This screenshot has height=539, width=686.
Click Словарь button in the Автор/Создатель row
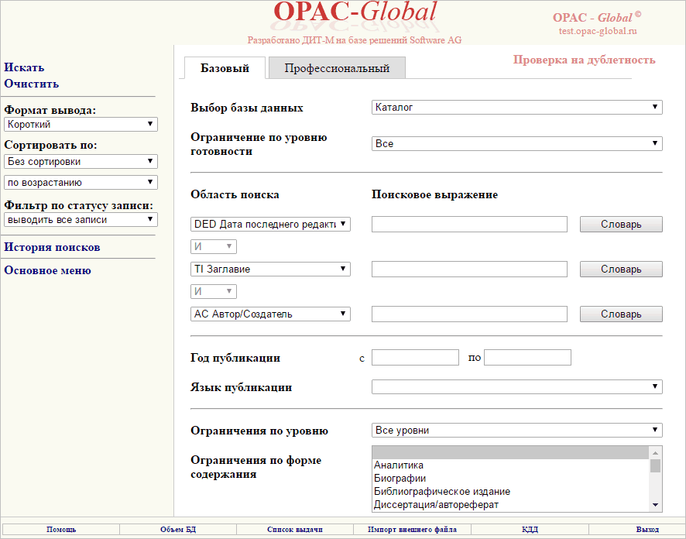621,314
